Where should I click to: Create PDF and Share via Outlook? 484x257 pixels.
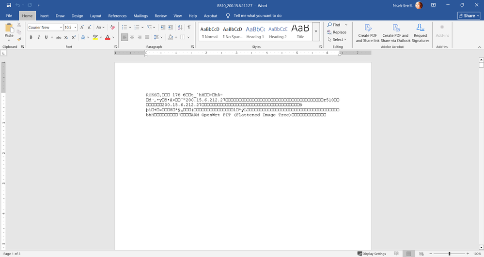coord(395,33)
